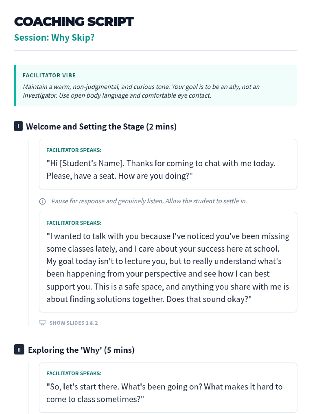This screenshot has width=311, height=414.
Task: Expand the Exploring the 'Why' heading
Action: 81,350
